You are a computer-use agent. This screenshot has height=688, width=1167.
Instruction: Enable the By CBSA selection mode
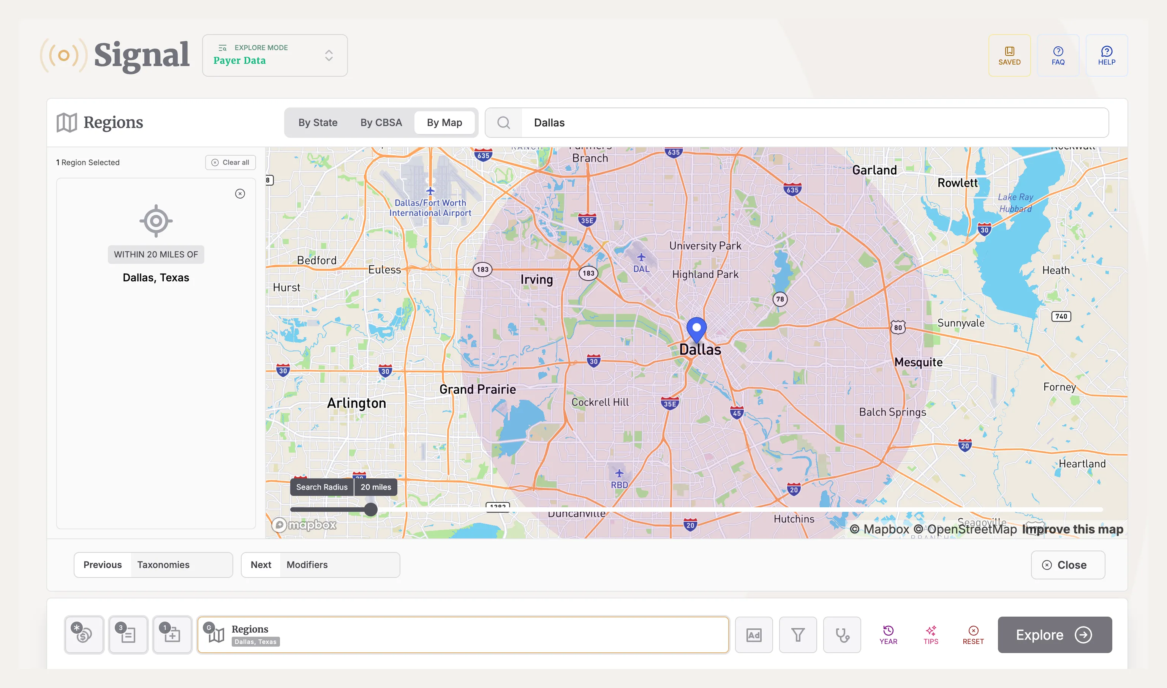pyautogui.click(x=381, y=122)
